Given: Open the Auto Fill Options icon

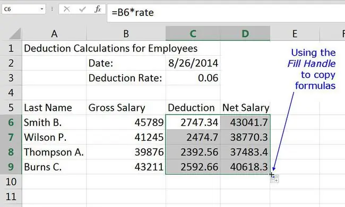Looking at the screenshot, I should click(274, 179).
